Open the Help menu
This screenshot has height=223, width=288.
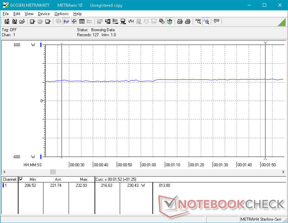pos(77,14)
